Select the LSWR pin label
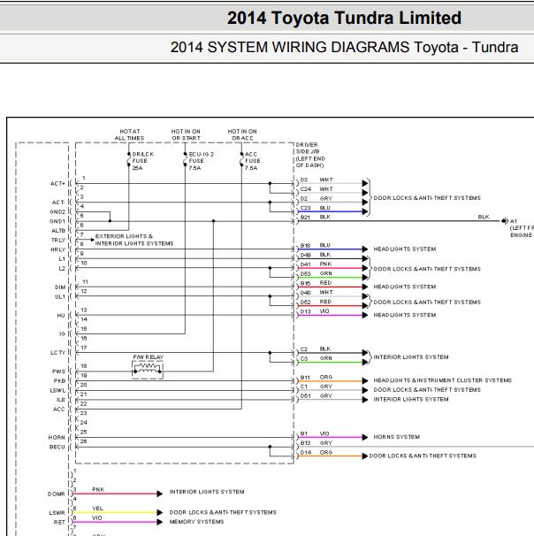This screenshot has width=534, height=536. (x=57, y=513)
